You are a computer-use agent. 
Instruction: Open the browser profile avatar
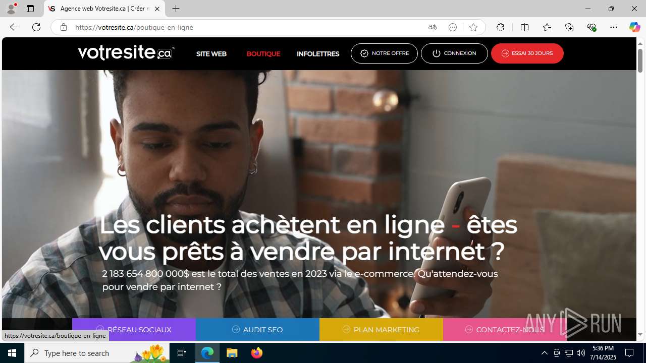(12, 9)
